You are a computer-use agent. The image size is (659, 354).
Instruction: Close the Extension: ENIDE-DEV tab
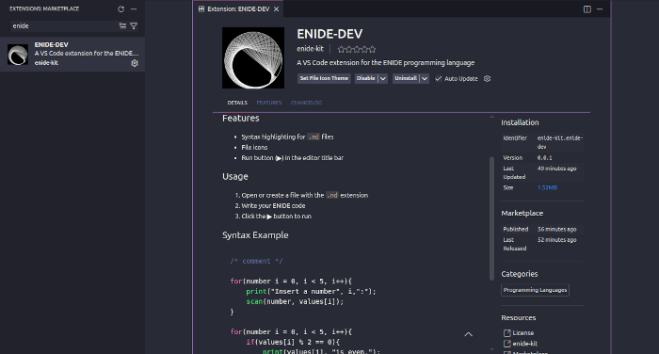tap(276, 8)
